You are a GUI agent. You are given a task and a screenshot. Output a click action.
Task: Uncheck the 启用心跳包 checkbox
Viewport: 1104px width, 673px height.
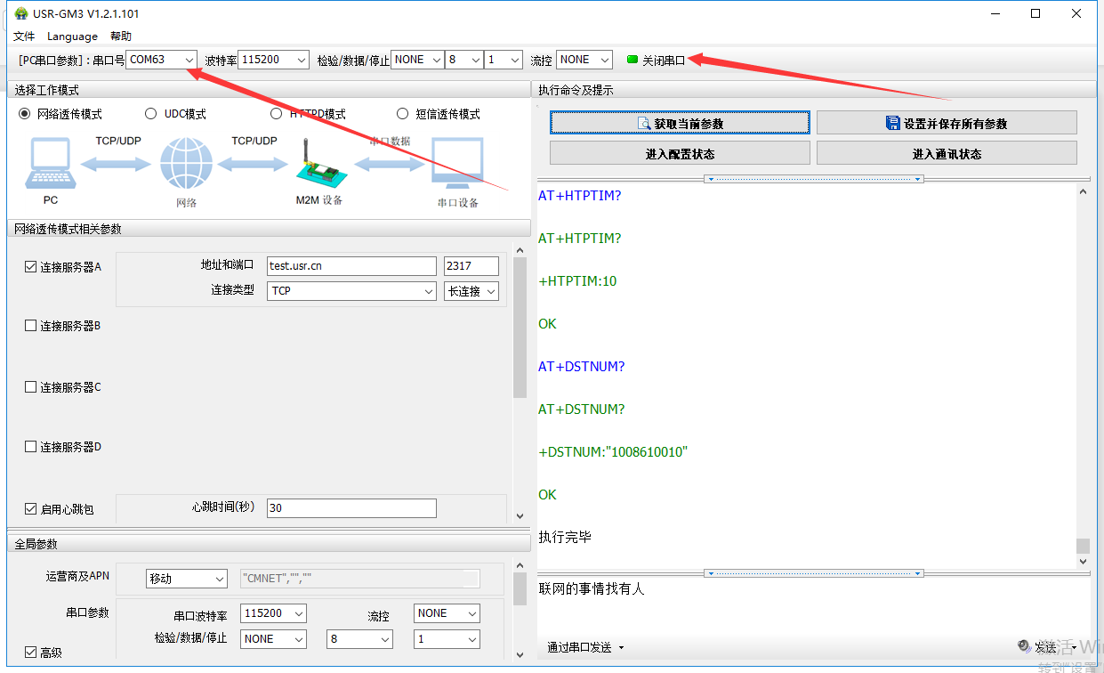pos(31,509)
